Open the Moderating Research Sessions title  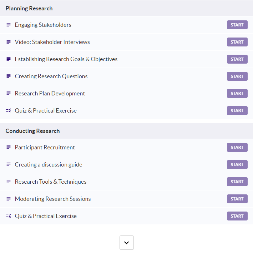click(53, 199)
